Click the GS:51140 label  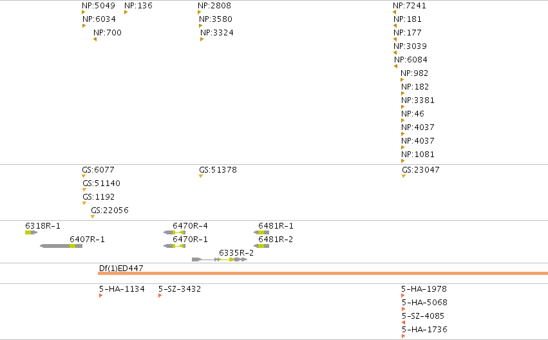point(101,184)
